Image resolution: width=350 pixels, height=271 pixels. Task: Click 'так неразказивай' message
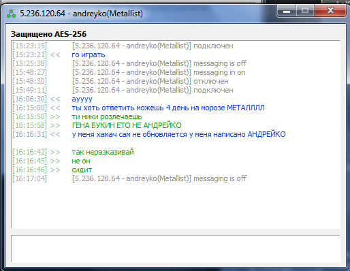coord(103,152)
